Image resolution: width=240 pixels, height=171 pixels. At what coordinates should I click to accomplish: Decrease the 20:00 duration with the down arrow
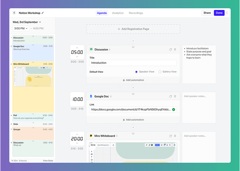coord(77,143)
